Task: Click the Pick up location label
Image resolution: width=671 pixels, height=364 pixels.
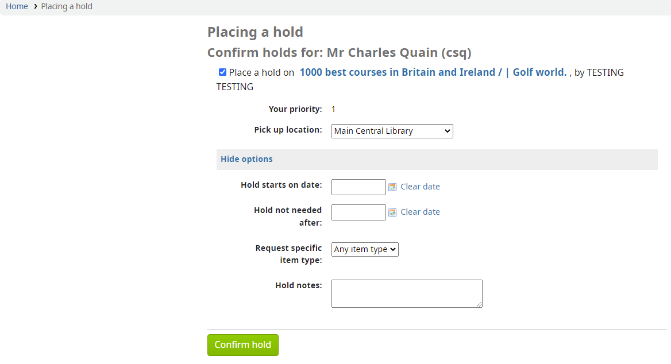Action: [x=288, y=130]
